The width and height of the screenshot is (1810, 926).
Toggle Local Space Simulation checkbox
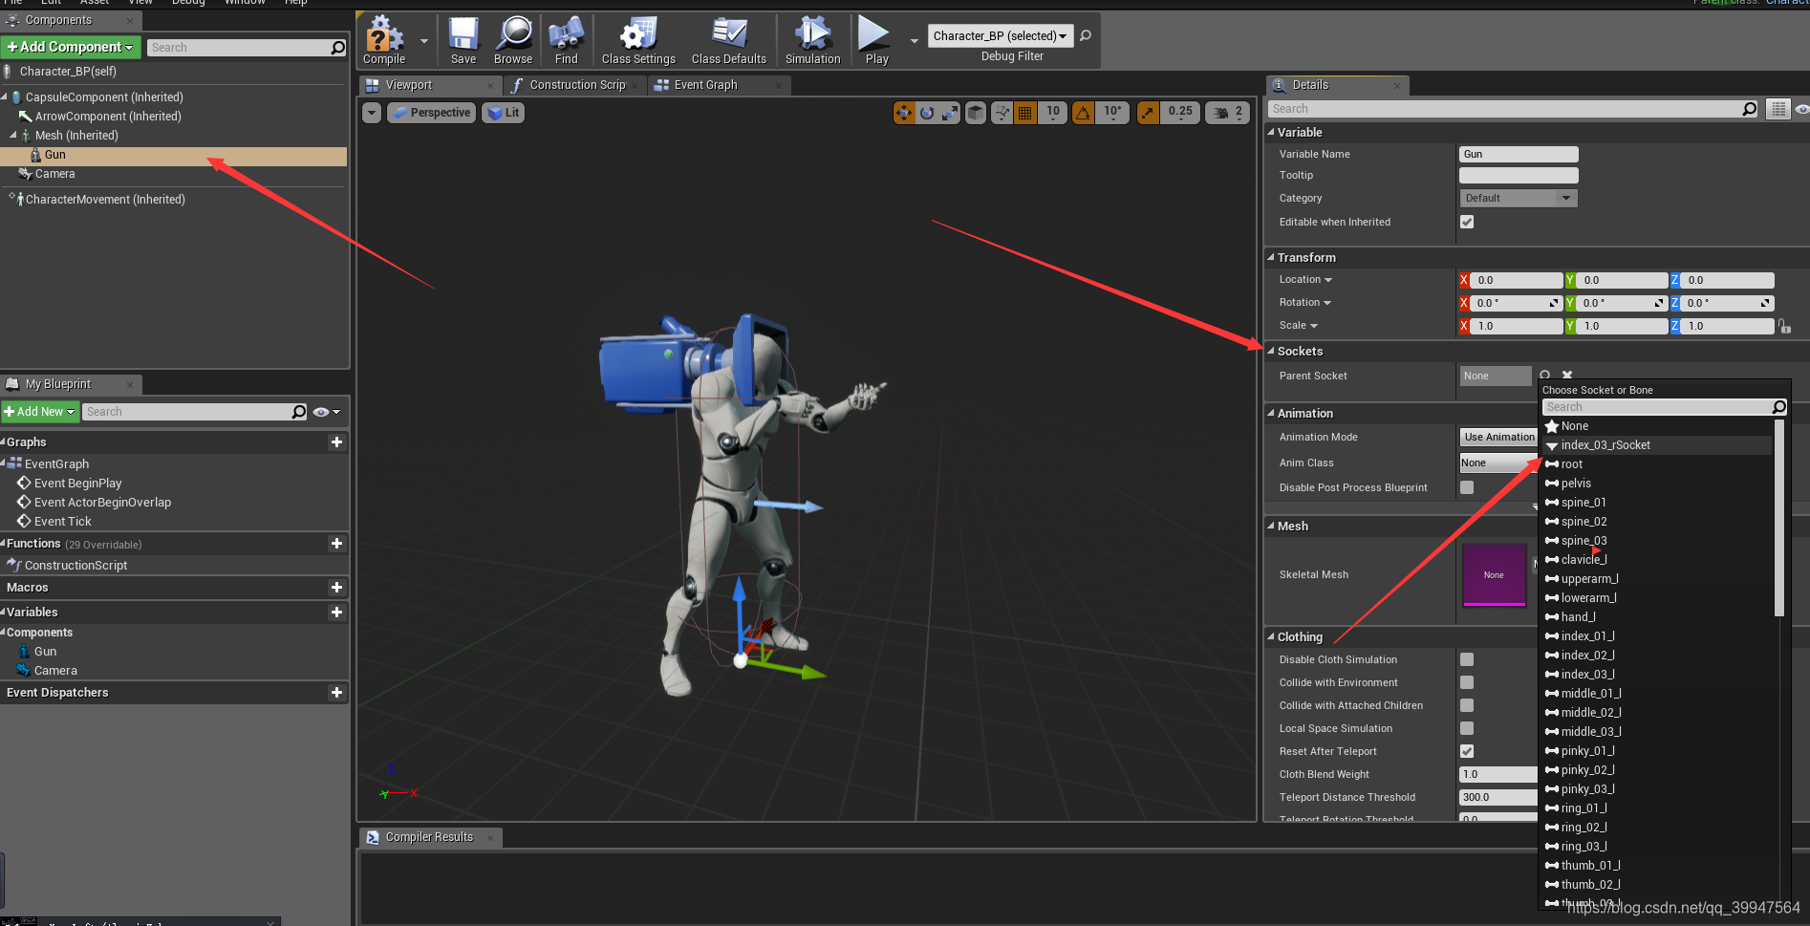pyautogui.click(x=1467, y=728)
